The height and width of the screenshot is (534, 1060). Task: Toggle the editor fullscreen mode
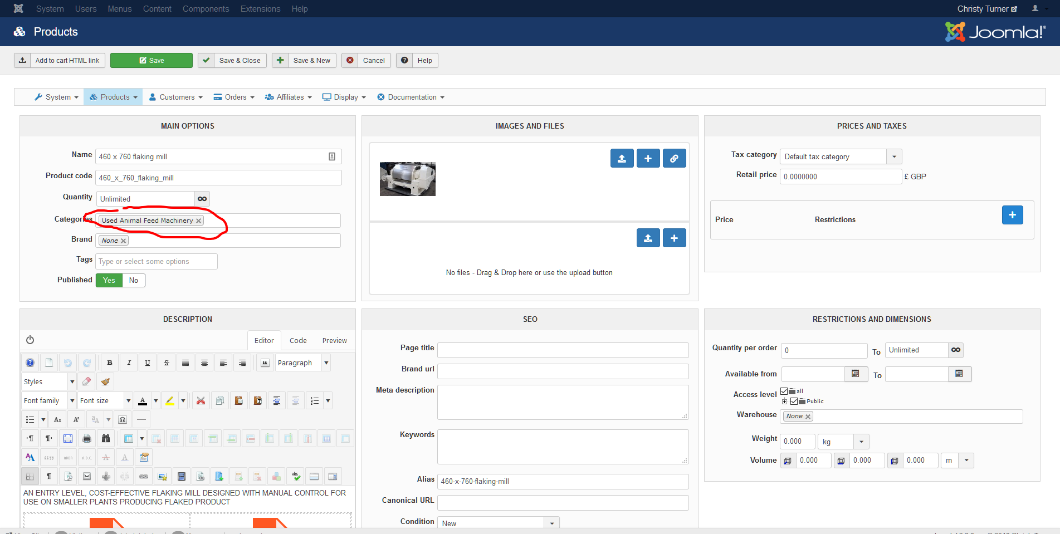tap(68, 439)
